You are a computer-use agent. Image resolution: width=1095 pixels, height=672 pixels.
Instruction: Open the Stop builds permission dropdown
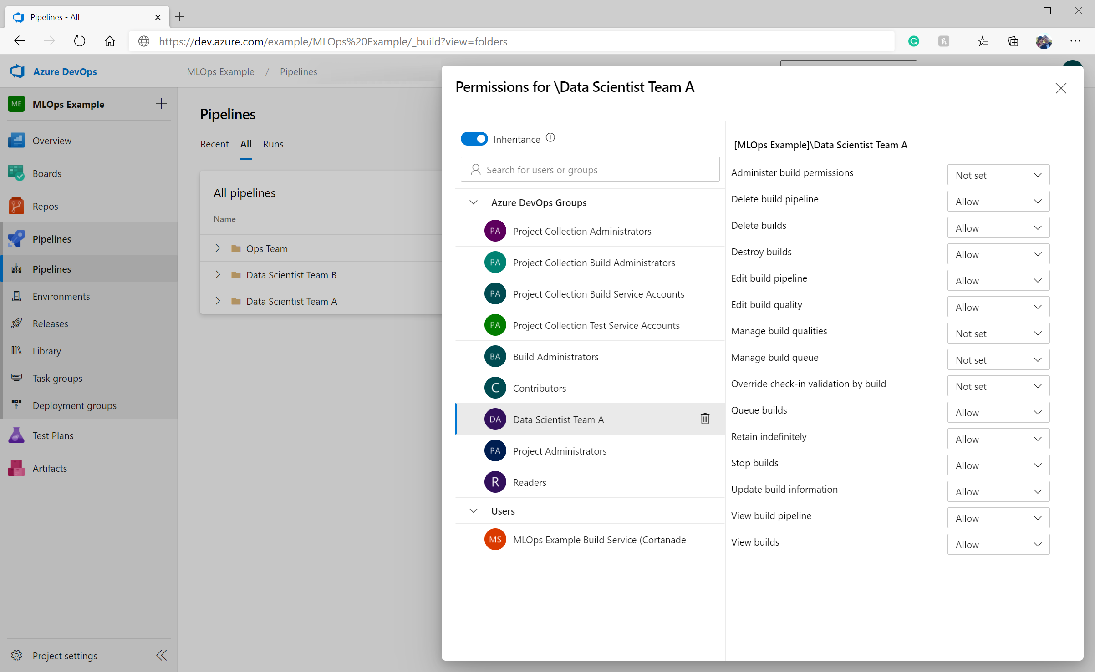click(x=998, y=465)
